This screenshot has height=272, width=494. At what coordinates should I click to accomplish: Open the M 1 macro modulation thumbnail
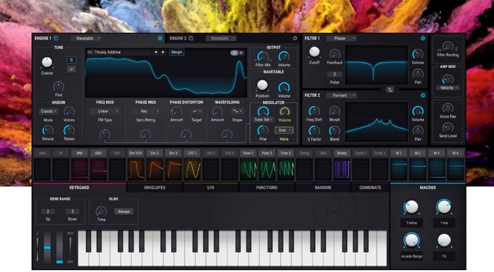(398, 169)
